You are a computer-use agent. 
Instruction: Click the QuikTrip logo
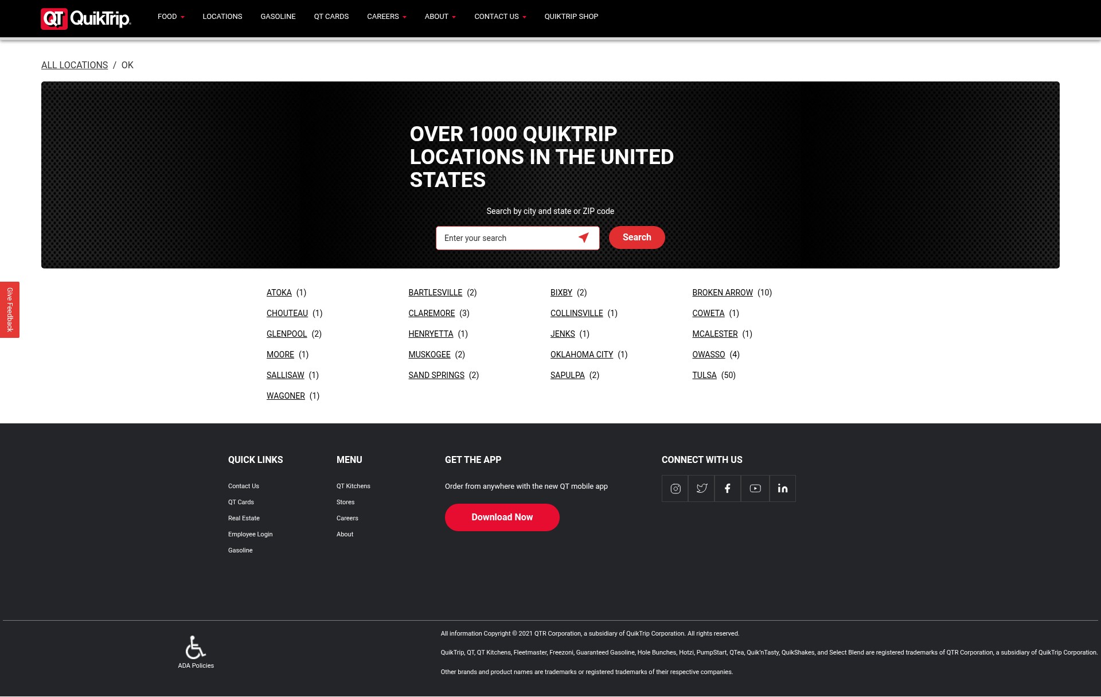pyautogui.click(x=86, y=18)
